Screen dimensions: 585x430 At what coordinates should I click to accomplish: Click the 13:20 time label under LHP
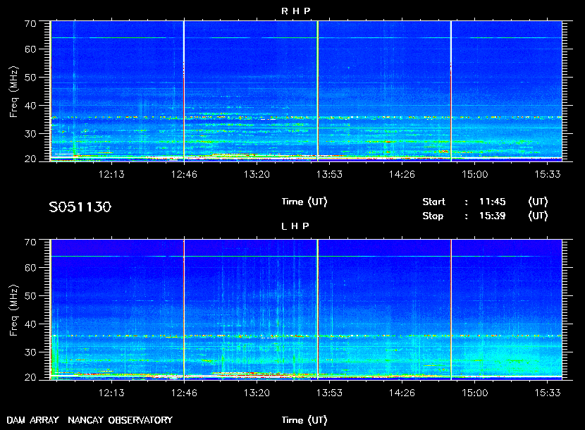click(x=257, y=393)
